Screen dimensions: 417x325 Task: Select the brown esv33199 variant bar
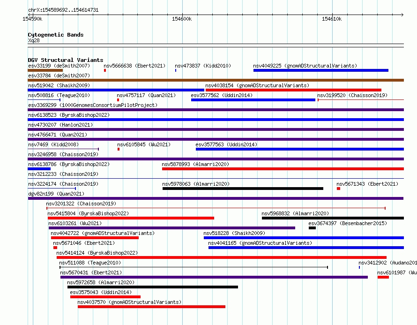pos(45,70)
